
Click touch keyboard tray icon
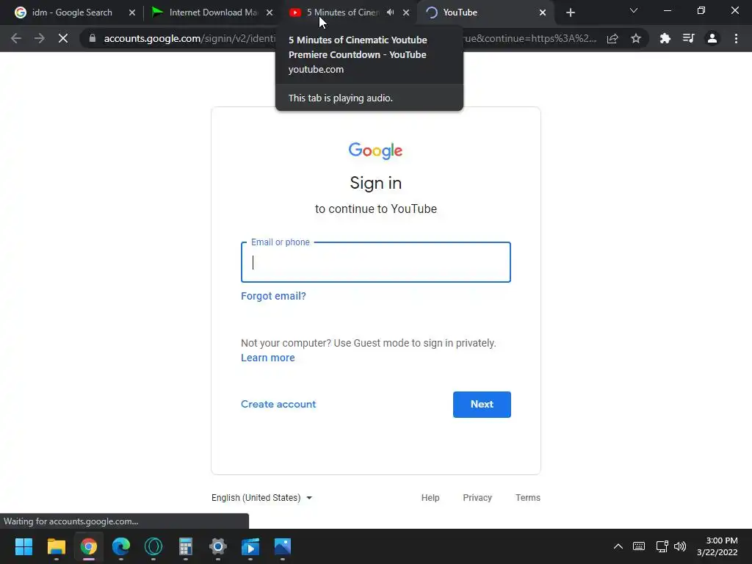click(639, 546)
